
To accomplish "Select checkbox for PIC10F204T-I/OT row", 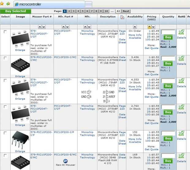I will tap(5, 107).
